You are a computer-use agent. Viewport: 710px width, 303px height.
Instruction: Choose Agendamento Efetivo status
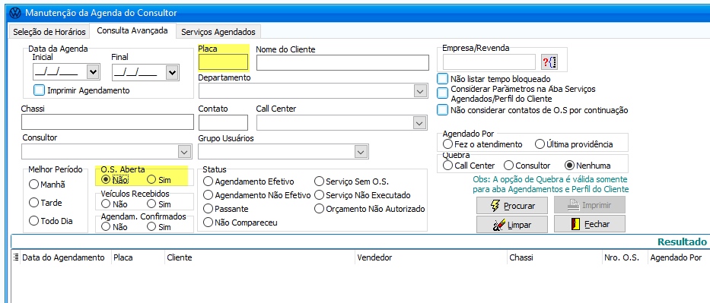coord(209,181)
